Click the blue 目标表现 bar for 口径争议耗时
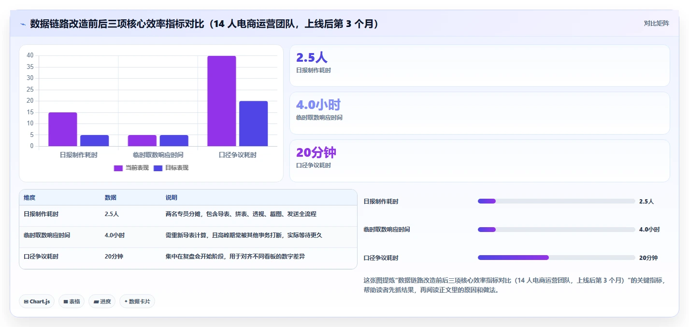Screen dimensions: 689x327 click(253, 123)
